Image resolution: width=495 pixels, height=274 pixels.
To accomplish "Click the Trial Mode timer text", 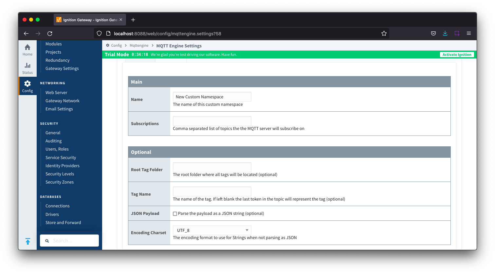I will point(140,55).
